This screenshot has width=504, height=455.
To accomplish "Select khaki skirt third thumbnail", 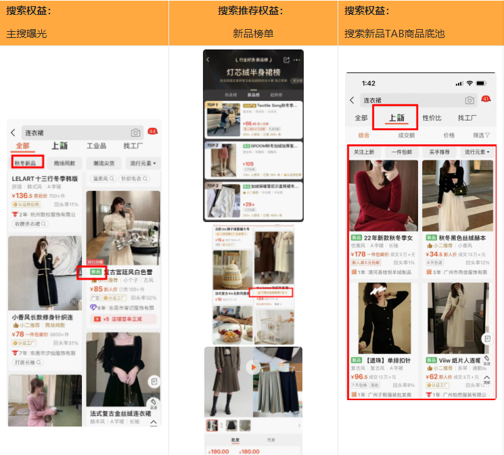I will 245,425.
